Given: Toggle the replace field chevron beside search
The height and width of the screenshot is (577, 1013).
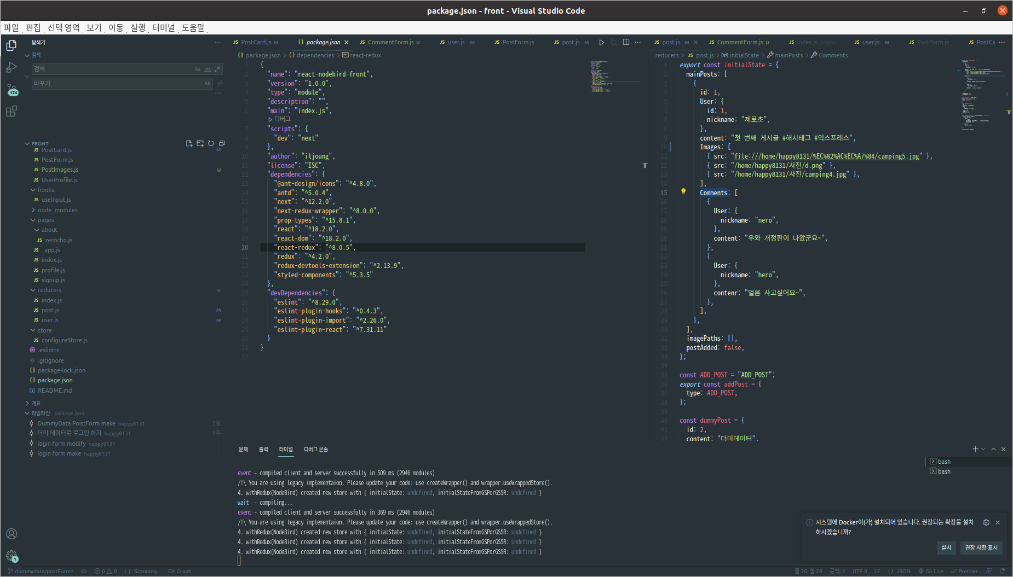Looking at the screenshot, I should coord(27,76).
